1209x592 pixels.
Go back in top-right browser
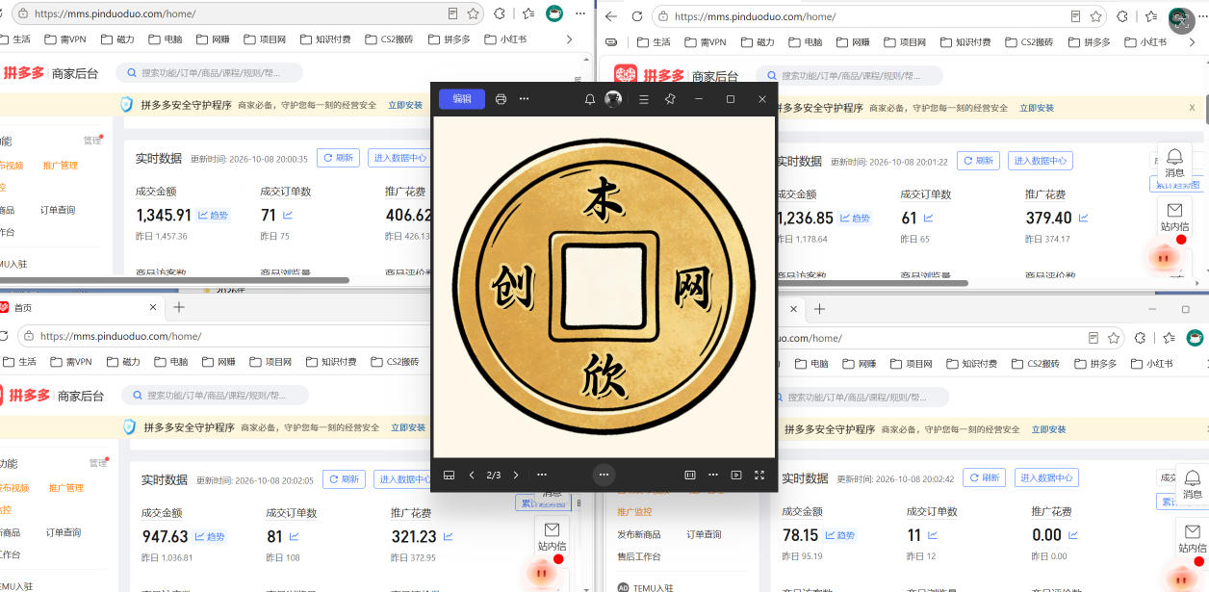coord(611,16)
